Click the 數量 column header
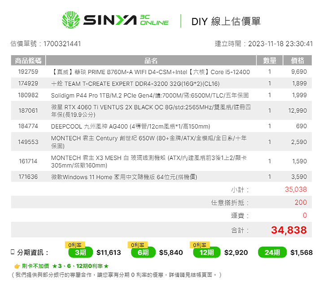Viewport: 323px width, 288px height. click(270, 61)
